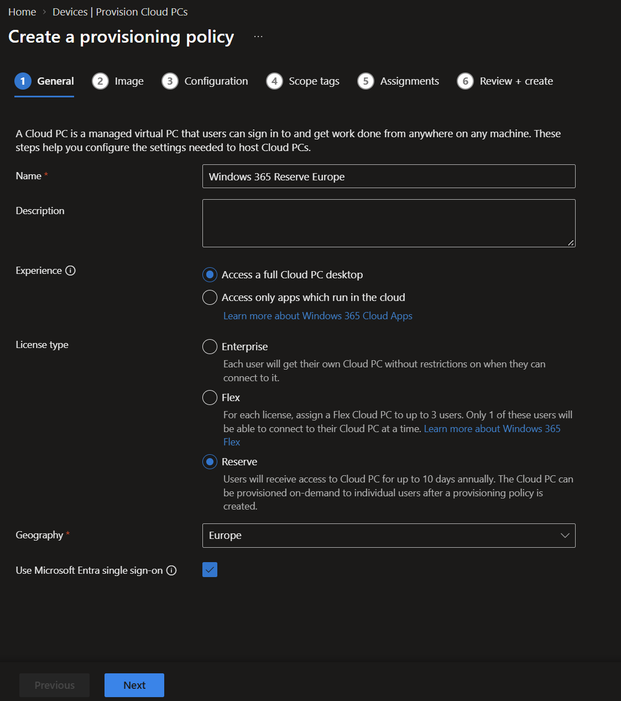Click the Geography dropdown chevron arrow
This screenshot has width=621, height=701.
[x=565, y=536]
